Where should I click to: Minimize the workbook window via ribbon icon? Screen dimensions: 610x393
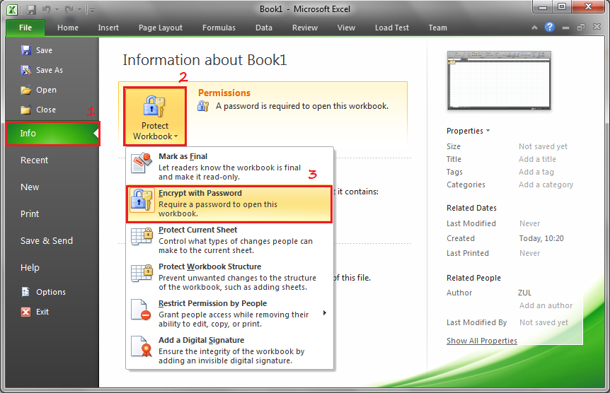click(565, 28)
